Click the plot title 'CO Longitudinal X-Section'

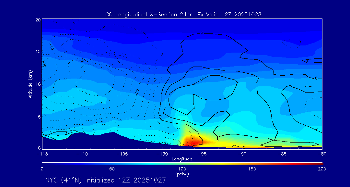(183, 14)
